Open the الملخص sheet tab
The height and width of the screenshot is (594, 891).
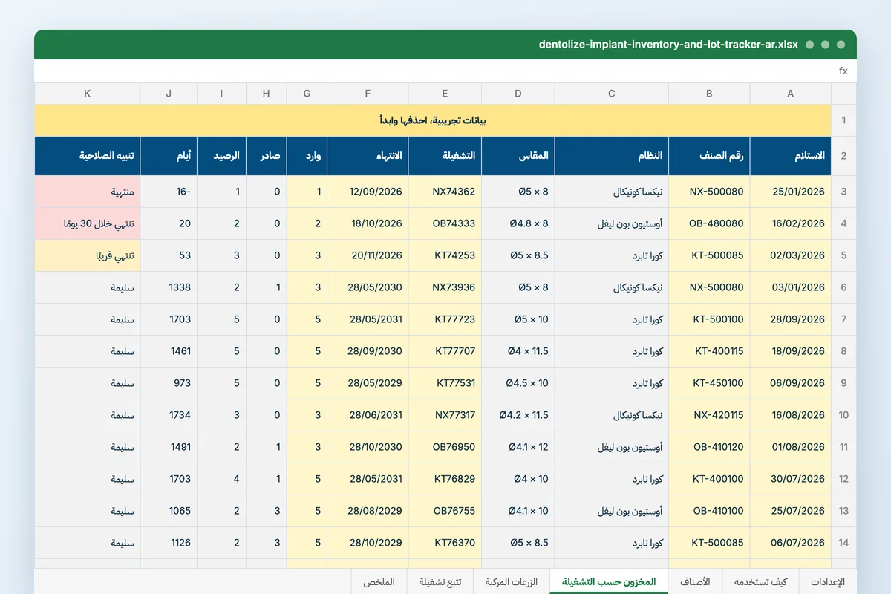pos(379,582)
